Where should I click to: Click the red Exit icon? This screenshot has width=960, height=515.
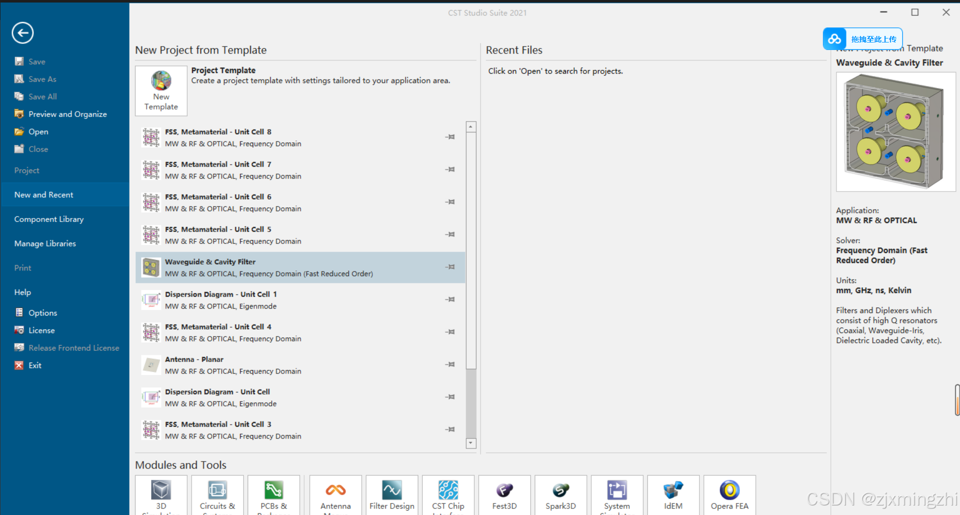19,365
